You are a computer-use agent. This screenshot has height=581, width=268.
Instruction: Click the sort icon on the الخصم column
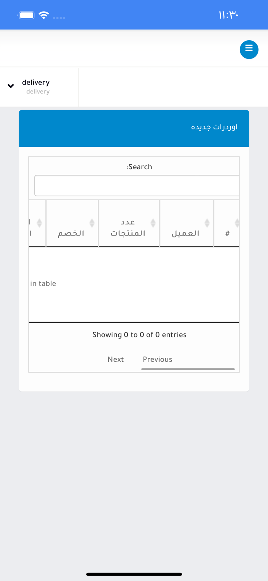92,223
